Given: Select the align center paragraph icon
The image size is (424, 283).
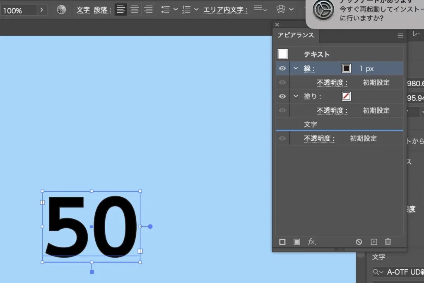Looking at the screenshot, I should 135,10.
